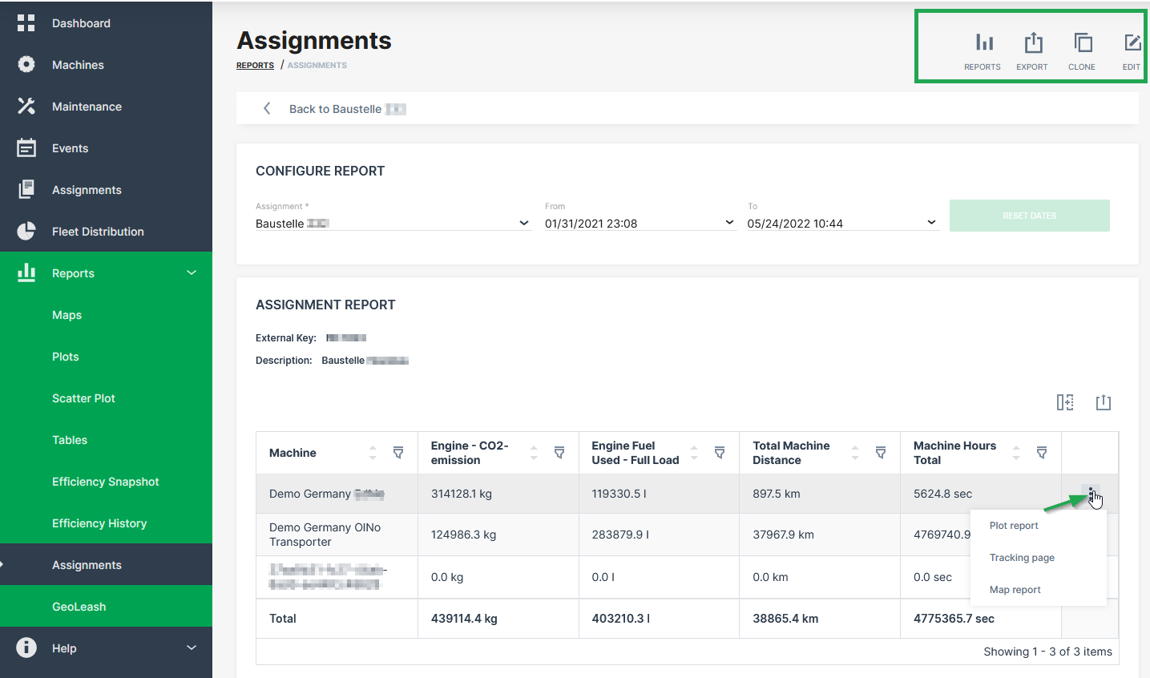Open the column chooser icon above table
1150x678 pixels.
pos(1064,402)
